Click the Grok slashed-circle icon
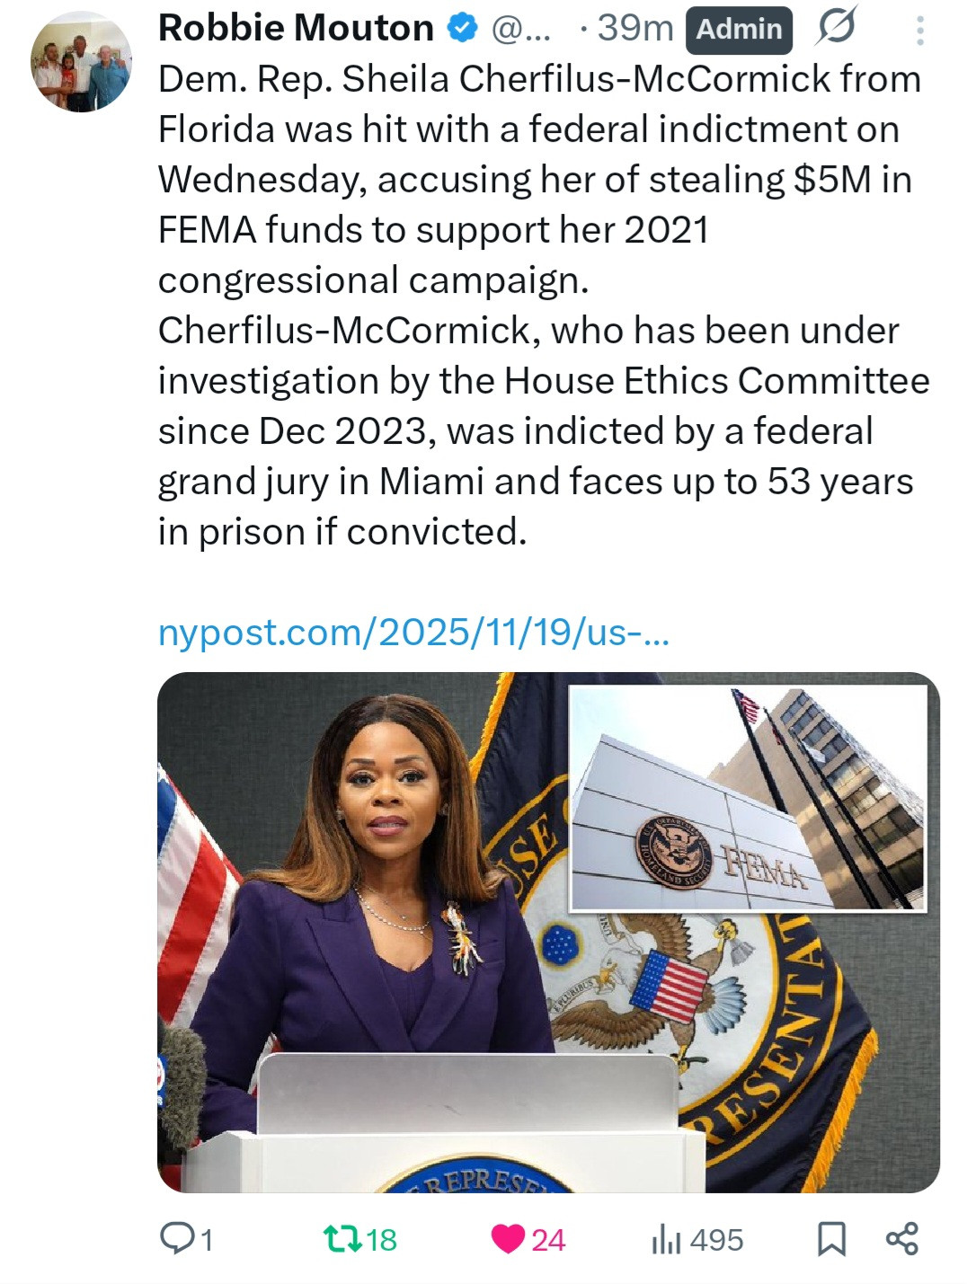This screenshot has height=1284, width=967. pyautogui.click(x=835, y=29)
